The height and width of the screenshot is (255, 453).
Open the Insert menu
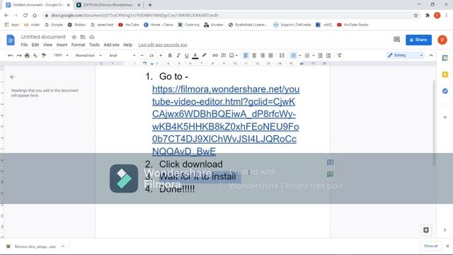(62, 45)
